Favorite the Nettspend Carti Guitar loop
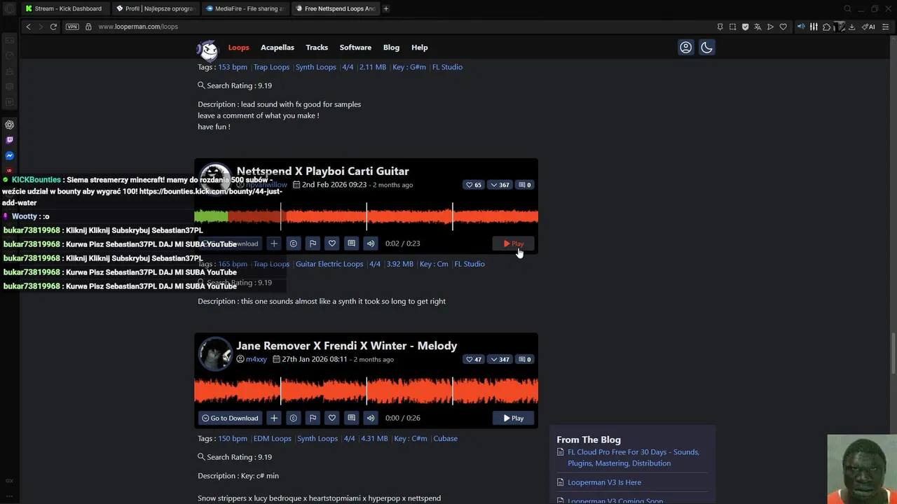 coord(332,244)
